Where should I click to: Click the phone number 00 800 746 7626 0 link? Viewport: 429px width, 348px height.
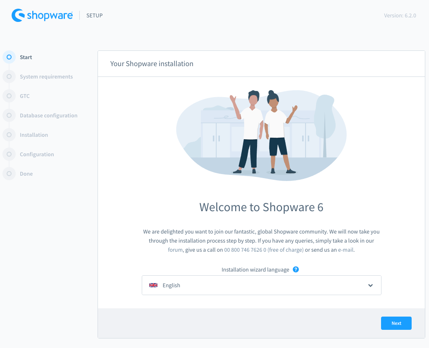264,250
